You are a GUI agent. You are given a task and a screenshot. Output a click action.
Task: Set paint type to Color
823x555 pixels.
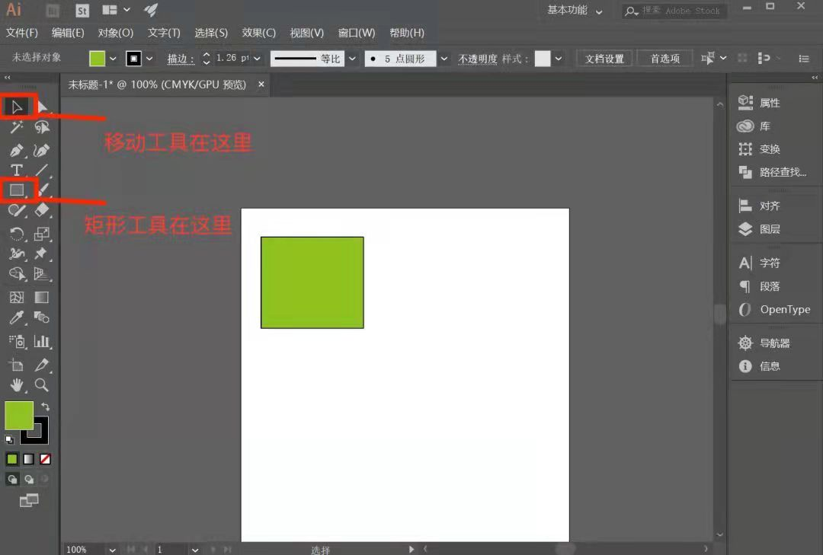click(x=12, y=459)
